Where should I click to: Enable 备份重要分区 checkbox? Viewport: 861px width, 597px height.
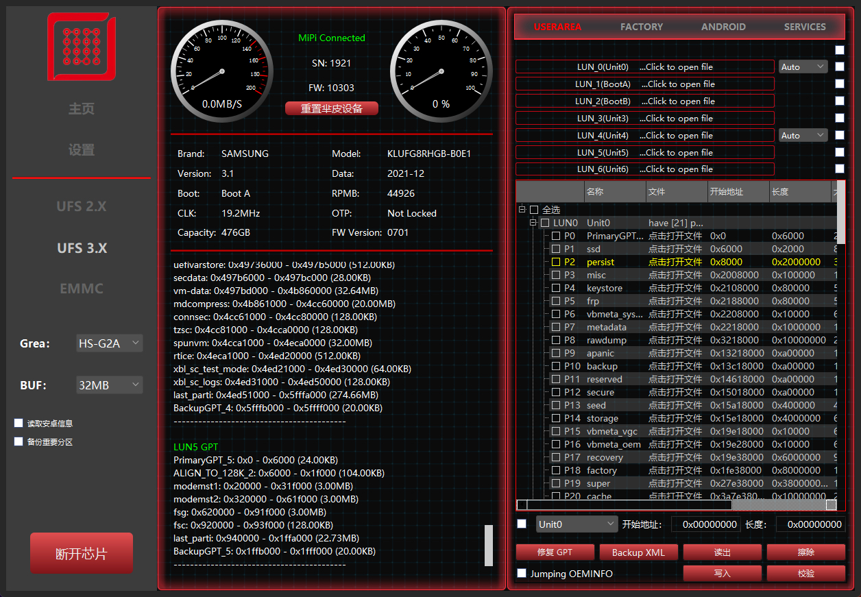click(19, 441)
